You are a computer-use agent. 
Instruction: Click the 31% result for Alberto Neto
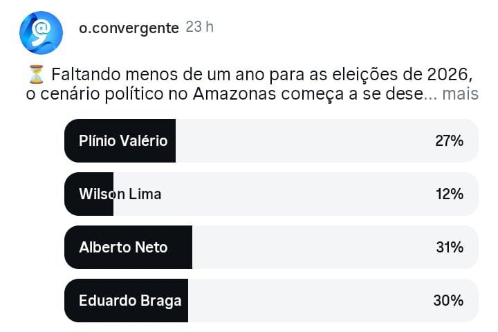click(449, 247)
